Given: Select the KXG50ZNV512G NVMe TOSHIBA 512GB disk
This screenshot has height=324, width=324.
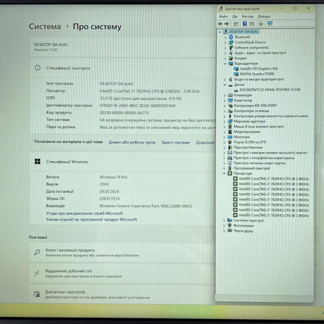Looking at the screenshot, I should coord(270,90).
